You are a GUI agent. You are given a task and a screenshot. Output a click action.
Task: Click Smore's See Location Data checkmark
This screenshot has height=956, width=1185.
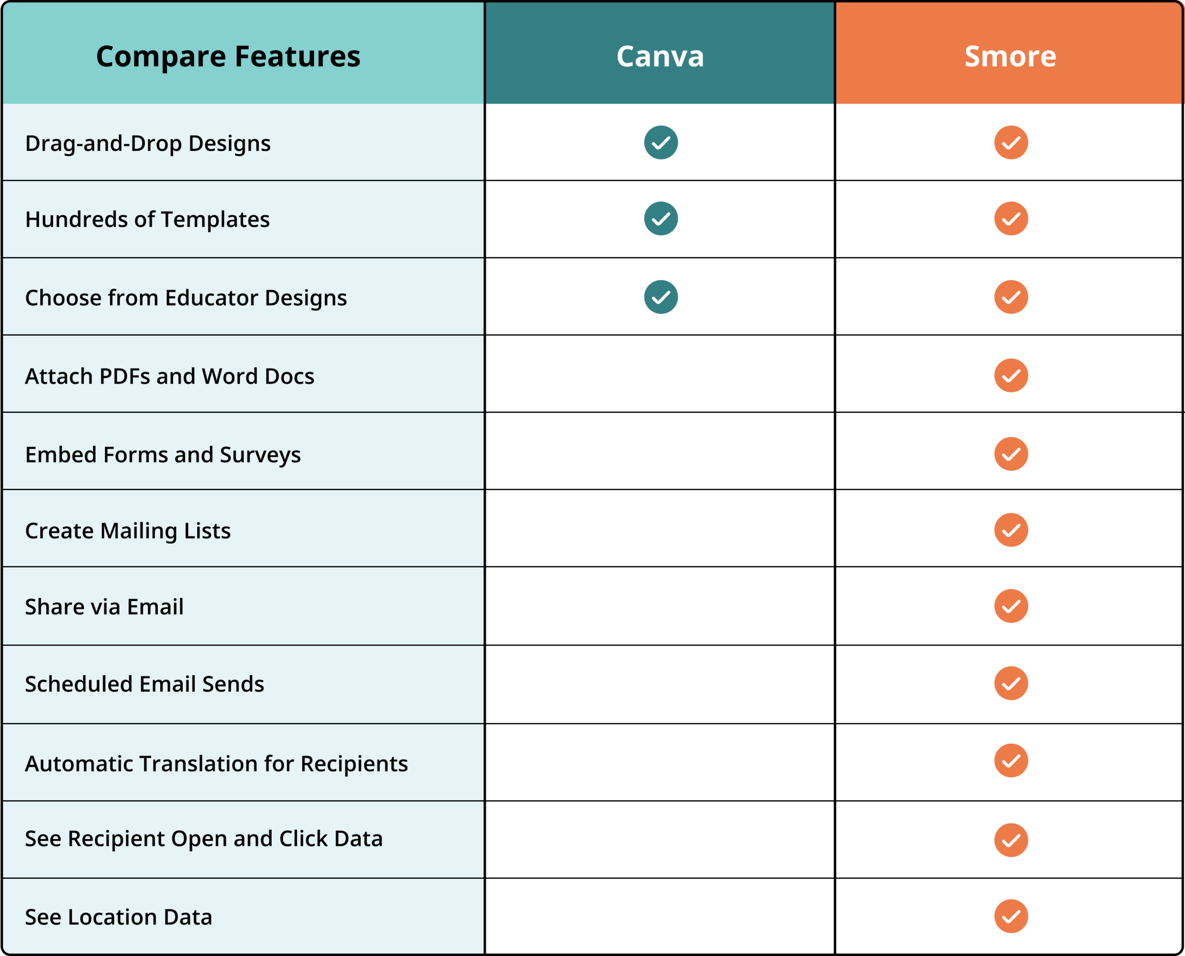point(1011,916)
